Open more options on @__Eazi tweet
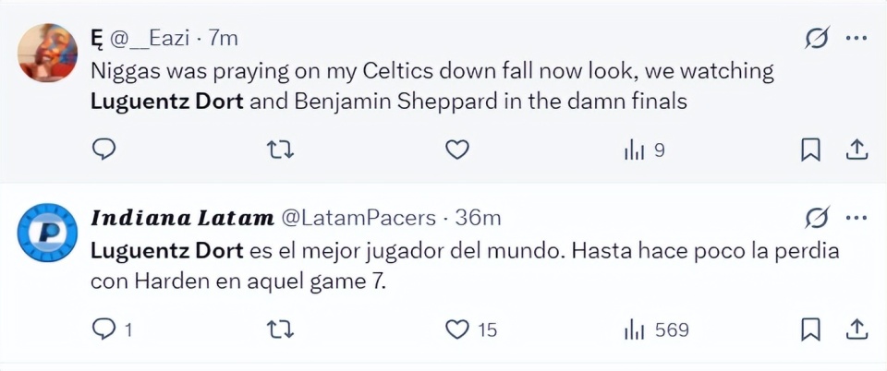Viewport: 887px width, 371px height. point(856,39)
